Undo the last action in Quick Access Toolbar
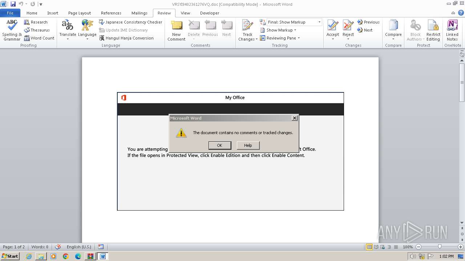Screen dimensions: 465x261 (21, 4)
